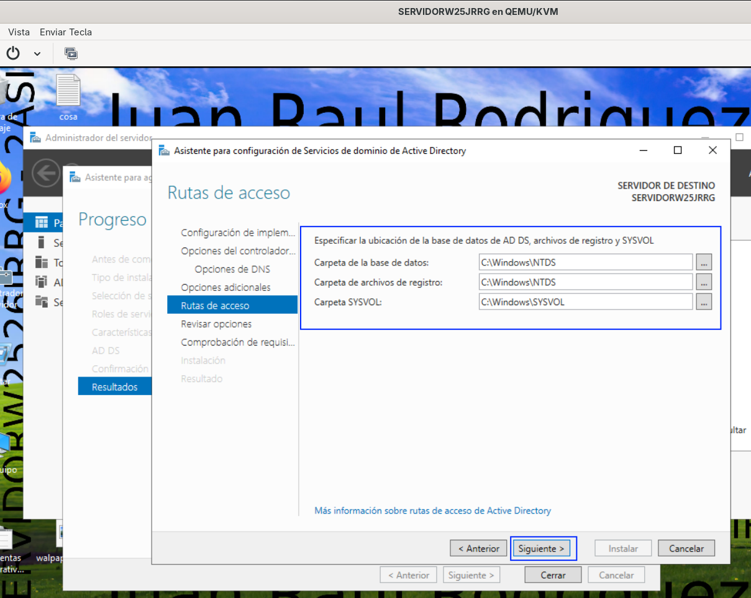Browse for SYSVOL folder with ... button
The height and width of the screenshot is (598, 751).
704,302
